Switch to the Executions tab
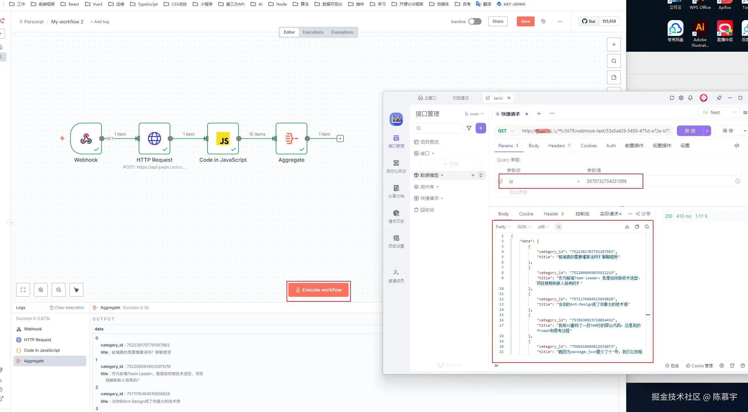Viewport: 748px width, 412px height. coord(313,32)
